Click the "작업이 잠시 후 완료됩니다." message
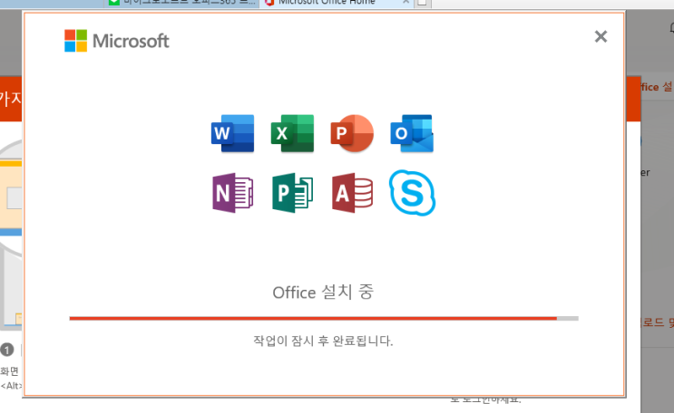 click(323, 341)
